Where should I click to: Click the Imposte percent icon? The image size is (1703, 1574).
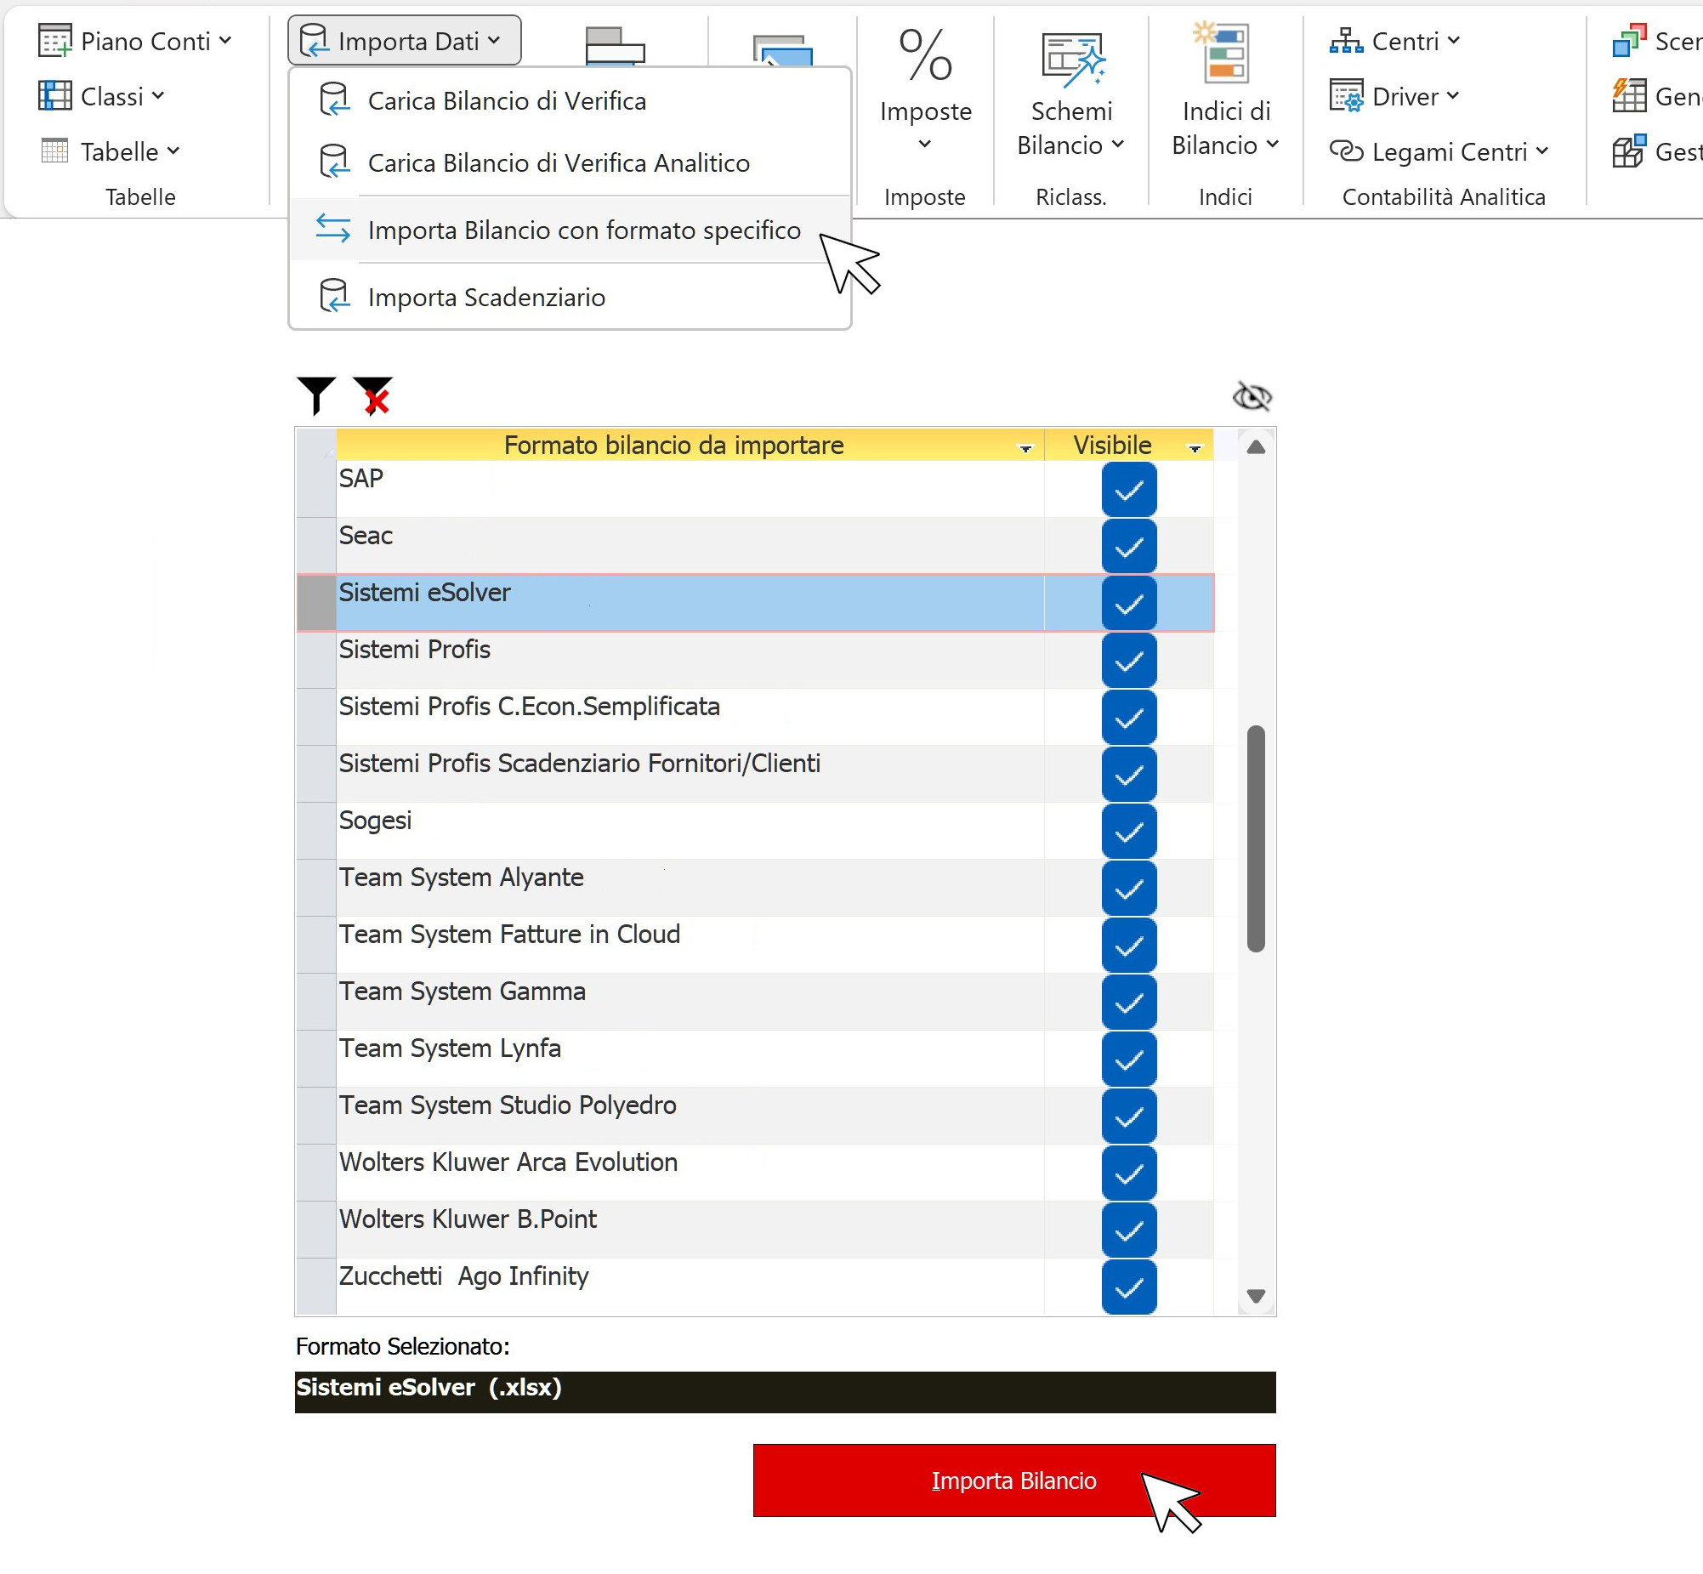point(926,54)
